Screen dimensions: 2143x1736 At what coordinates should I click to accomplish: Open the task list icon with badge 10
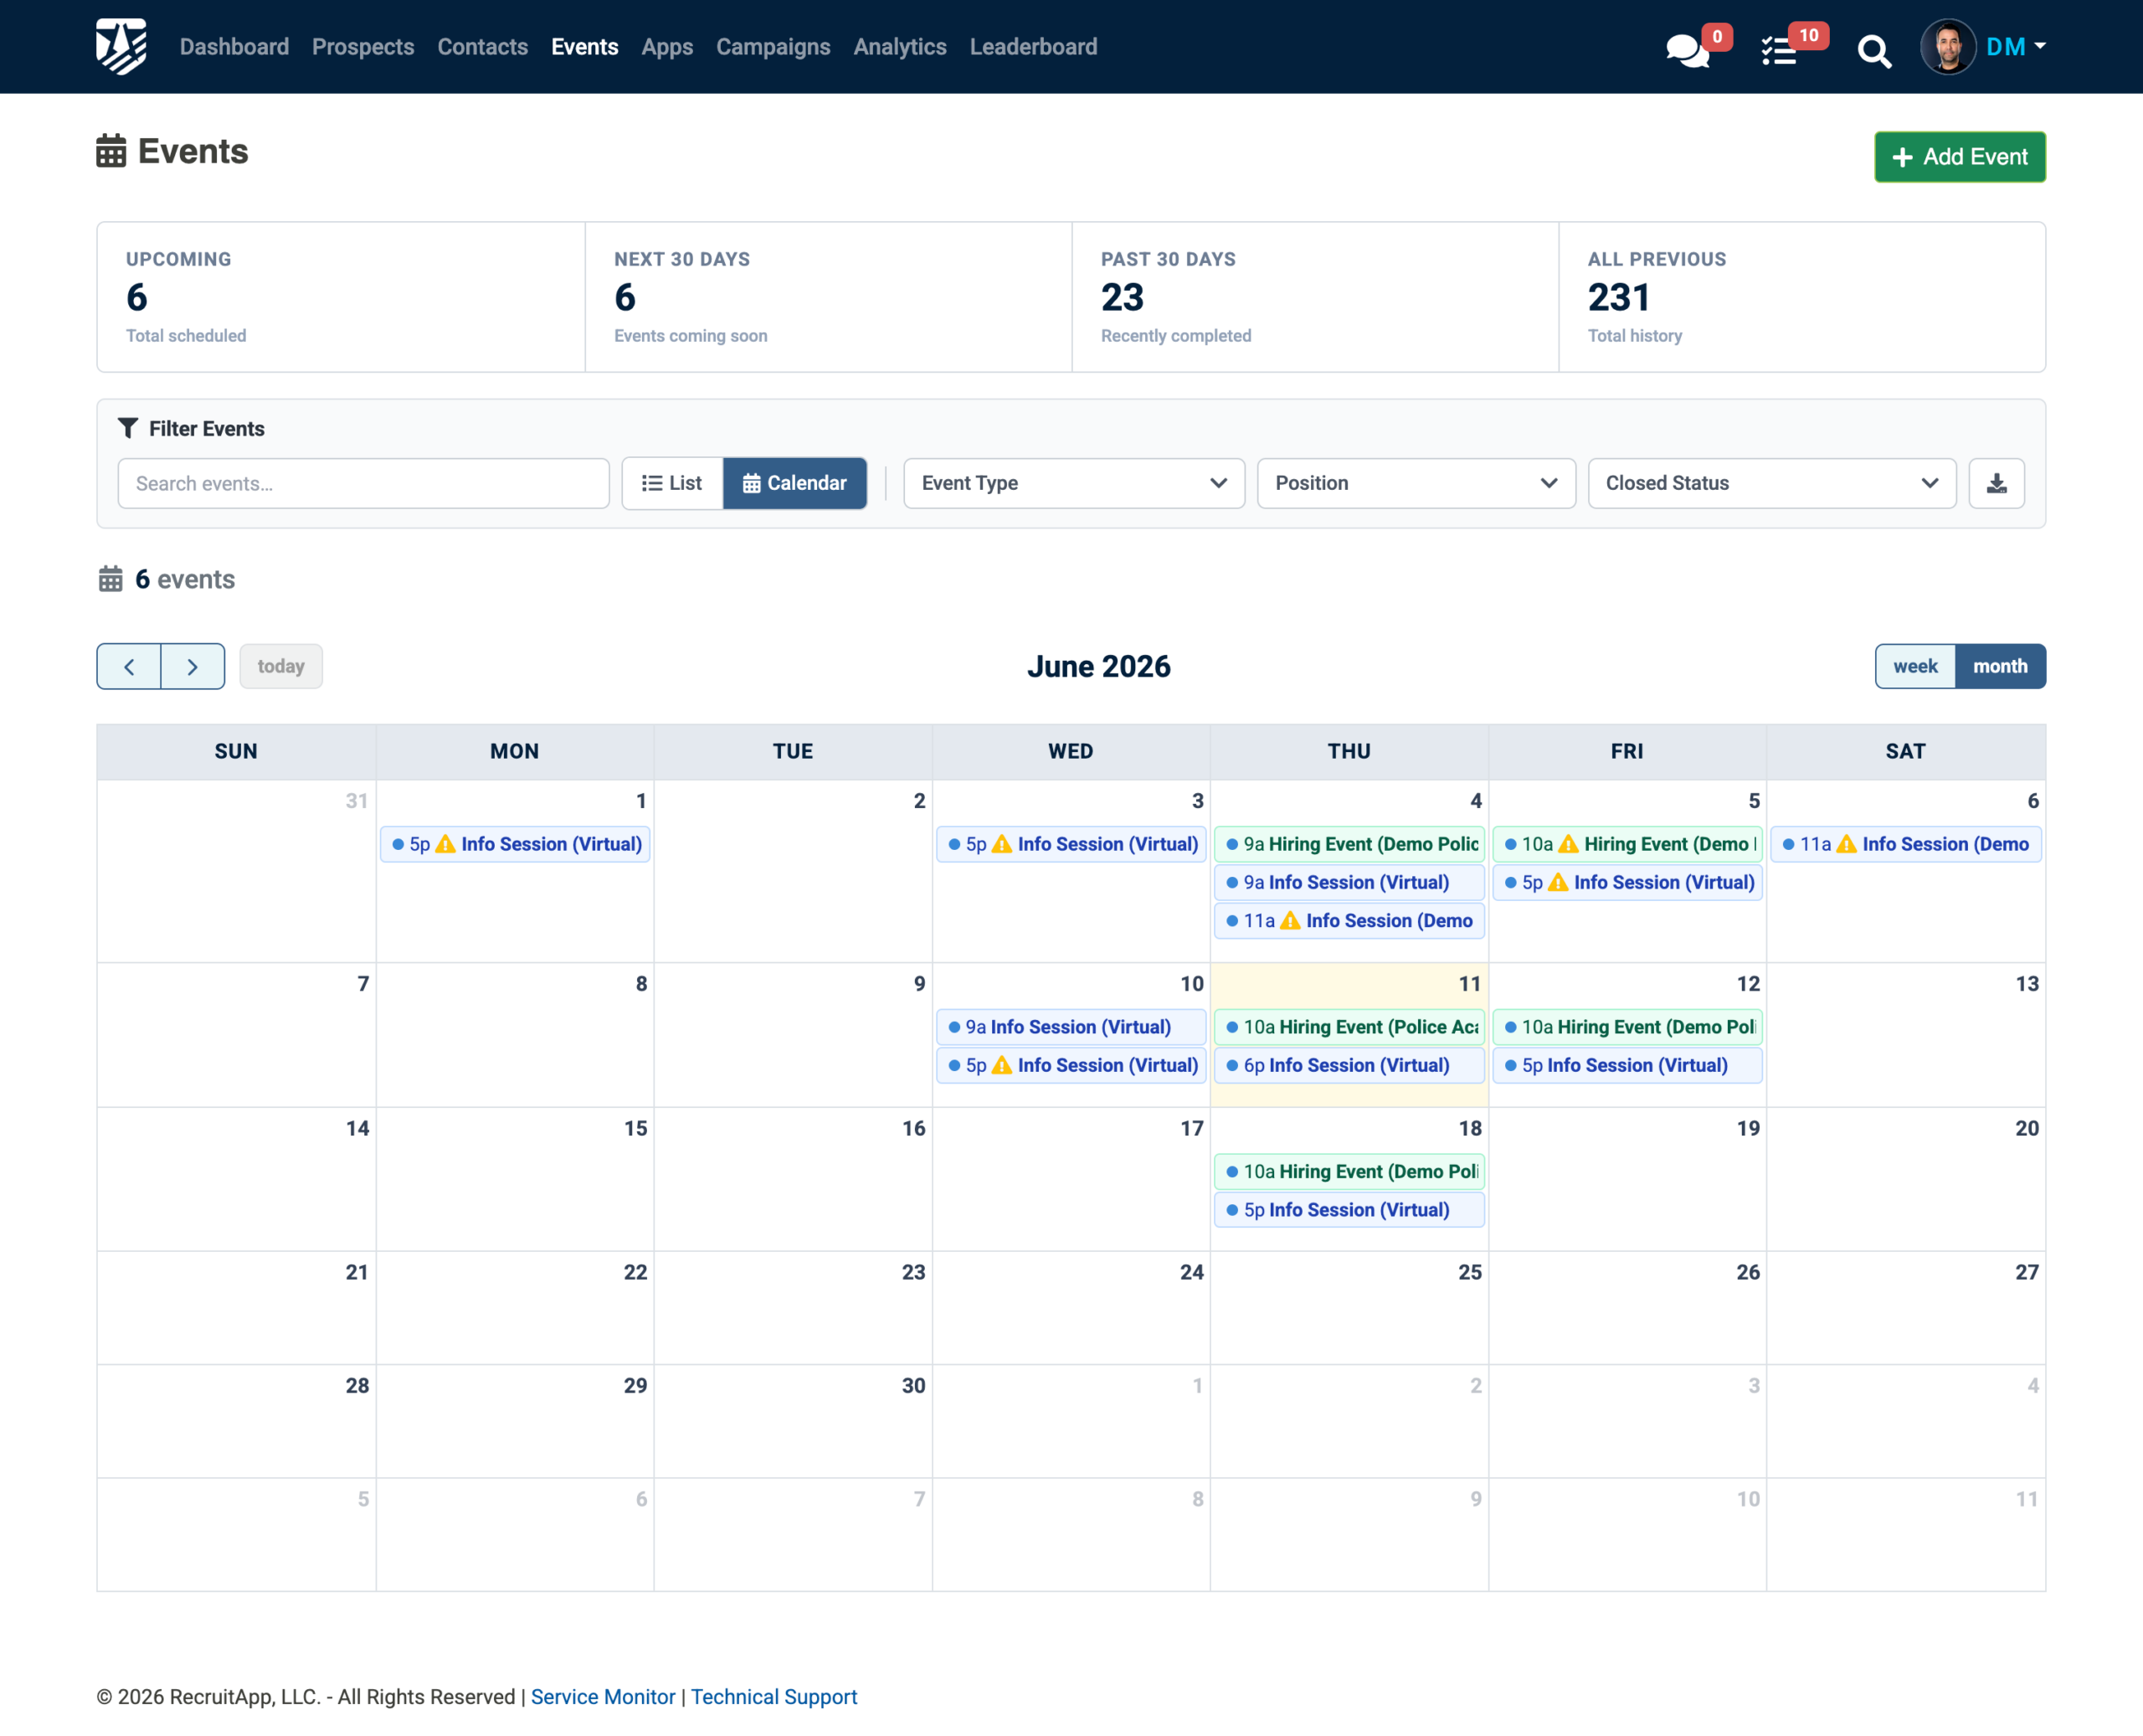[1779, 50]
